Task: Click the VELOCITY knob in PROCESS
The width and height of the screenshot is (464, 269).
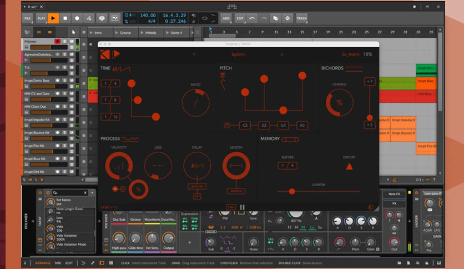Action: tap(119, 166)
